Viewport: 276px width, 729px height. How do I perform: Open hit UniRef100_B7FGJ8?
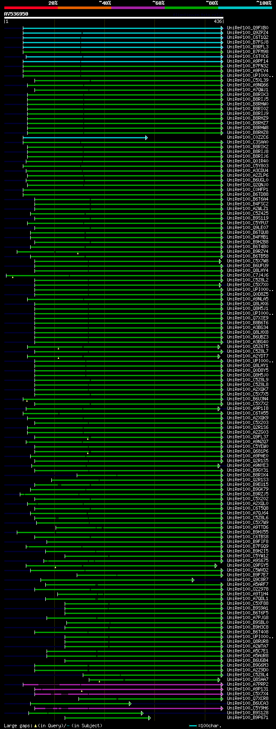pos(248,42)
